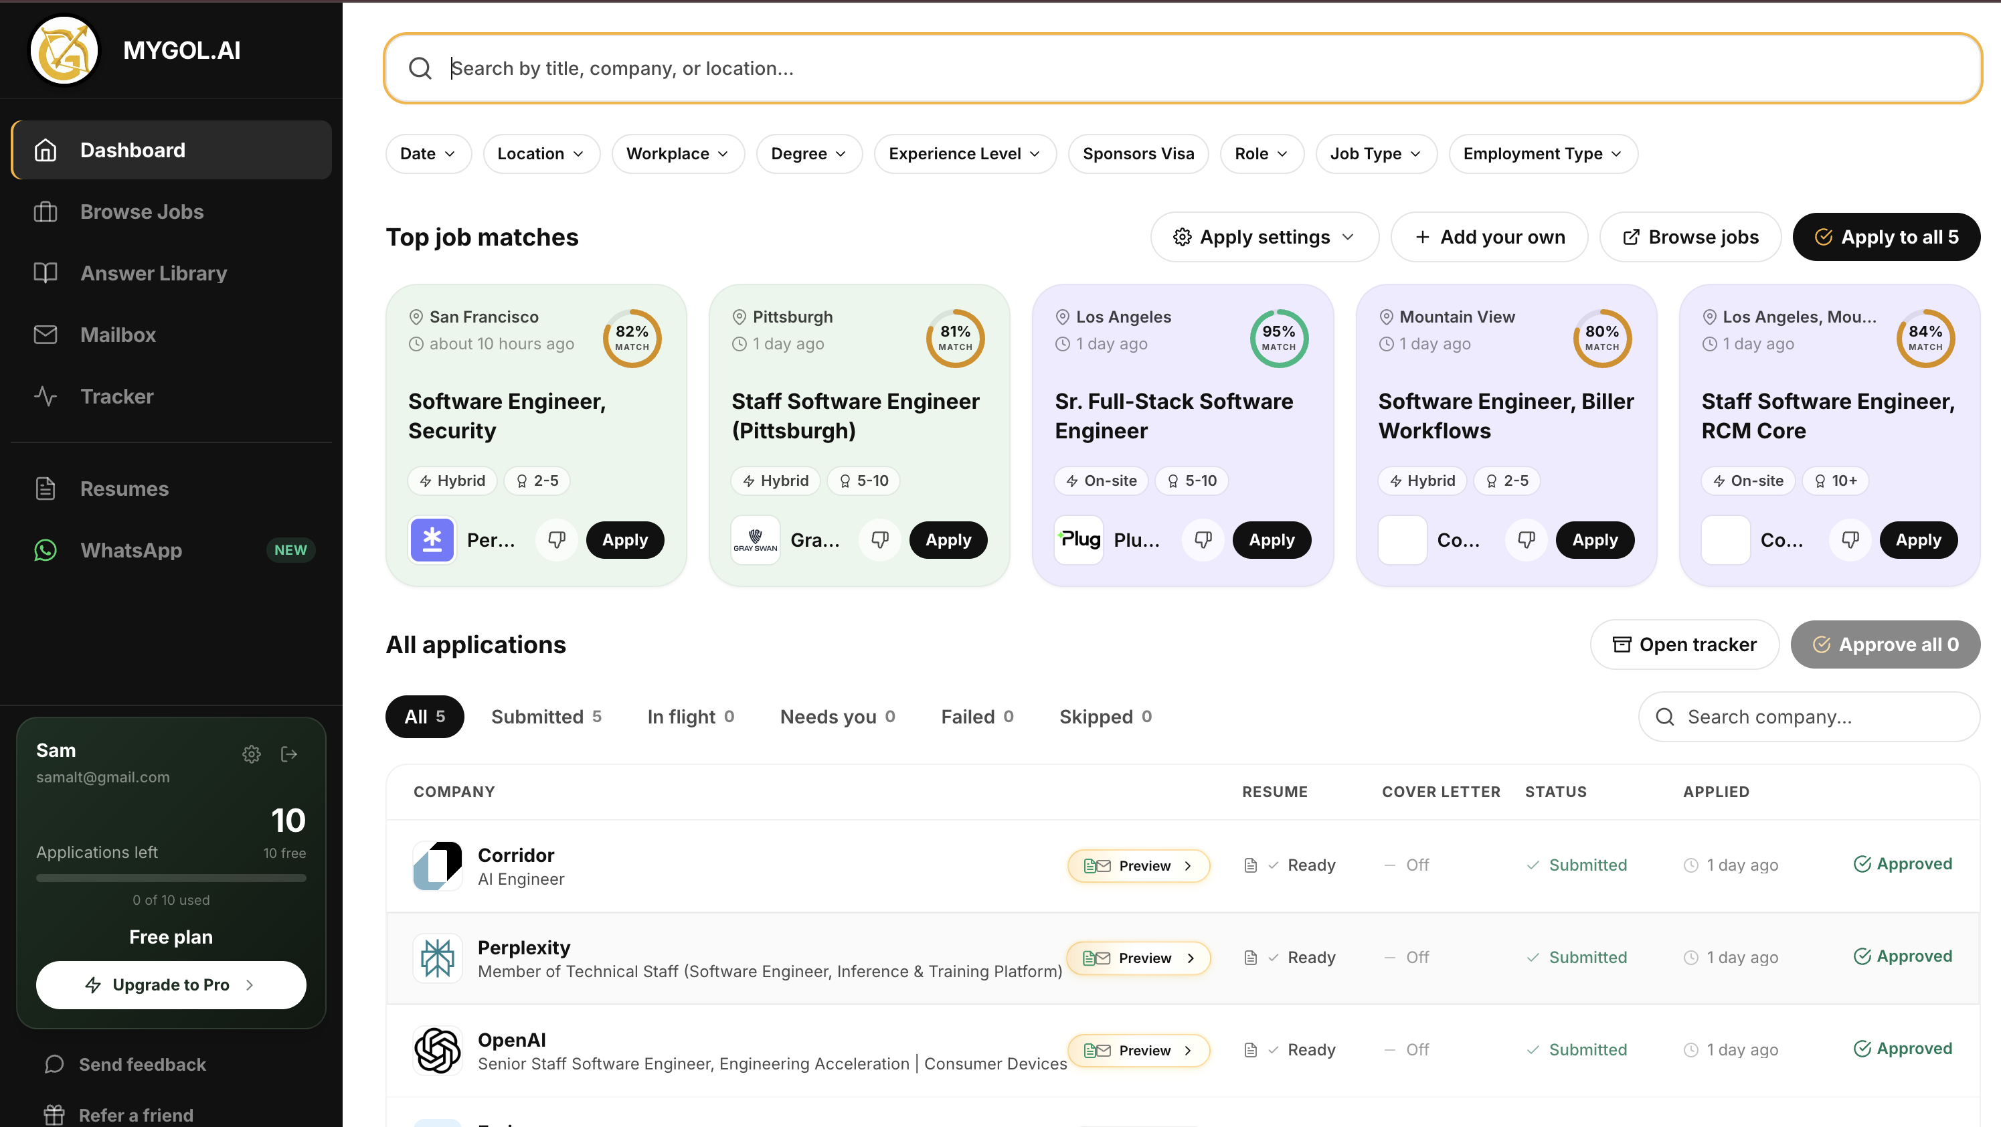The height and width of the screenshot is (1127, 2001).
Task: Click the MYGOL.AI archer logo
Action: tap(64, 50)
